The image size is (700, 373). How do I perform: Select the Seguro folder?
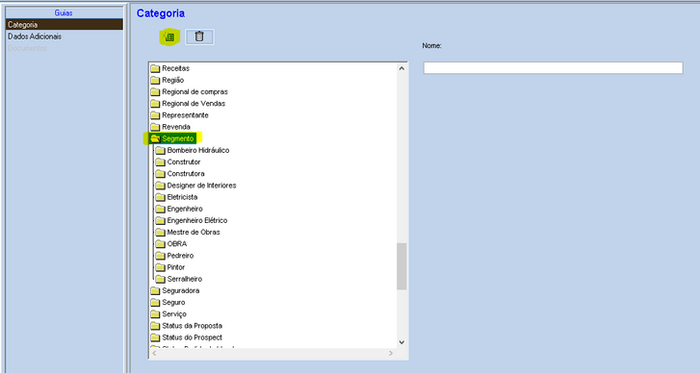173,302
